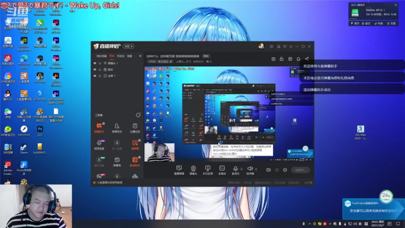Click the record video icon in bottom bar

point(269,170)
